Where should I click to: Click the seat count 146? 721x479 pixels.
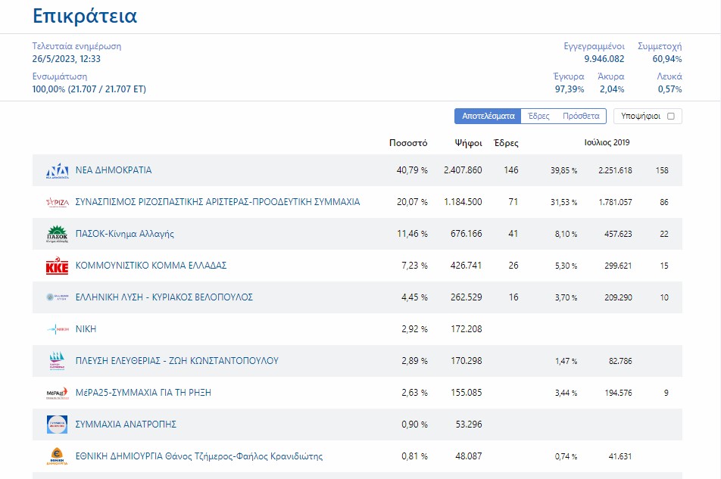[x=511, y=170]
